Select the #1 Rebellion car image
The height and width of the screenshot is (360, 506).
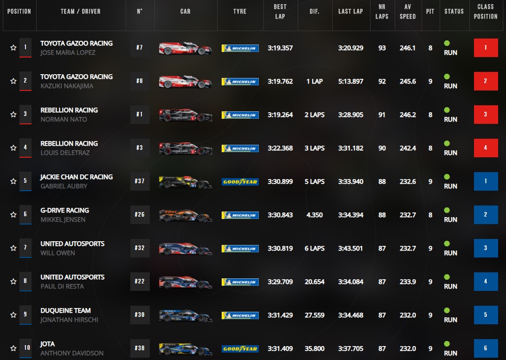185,115
